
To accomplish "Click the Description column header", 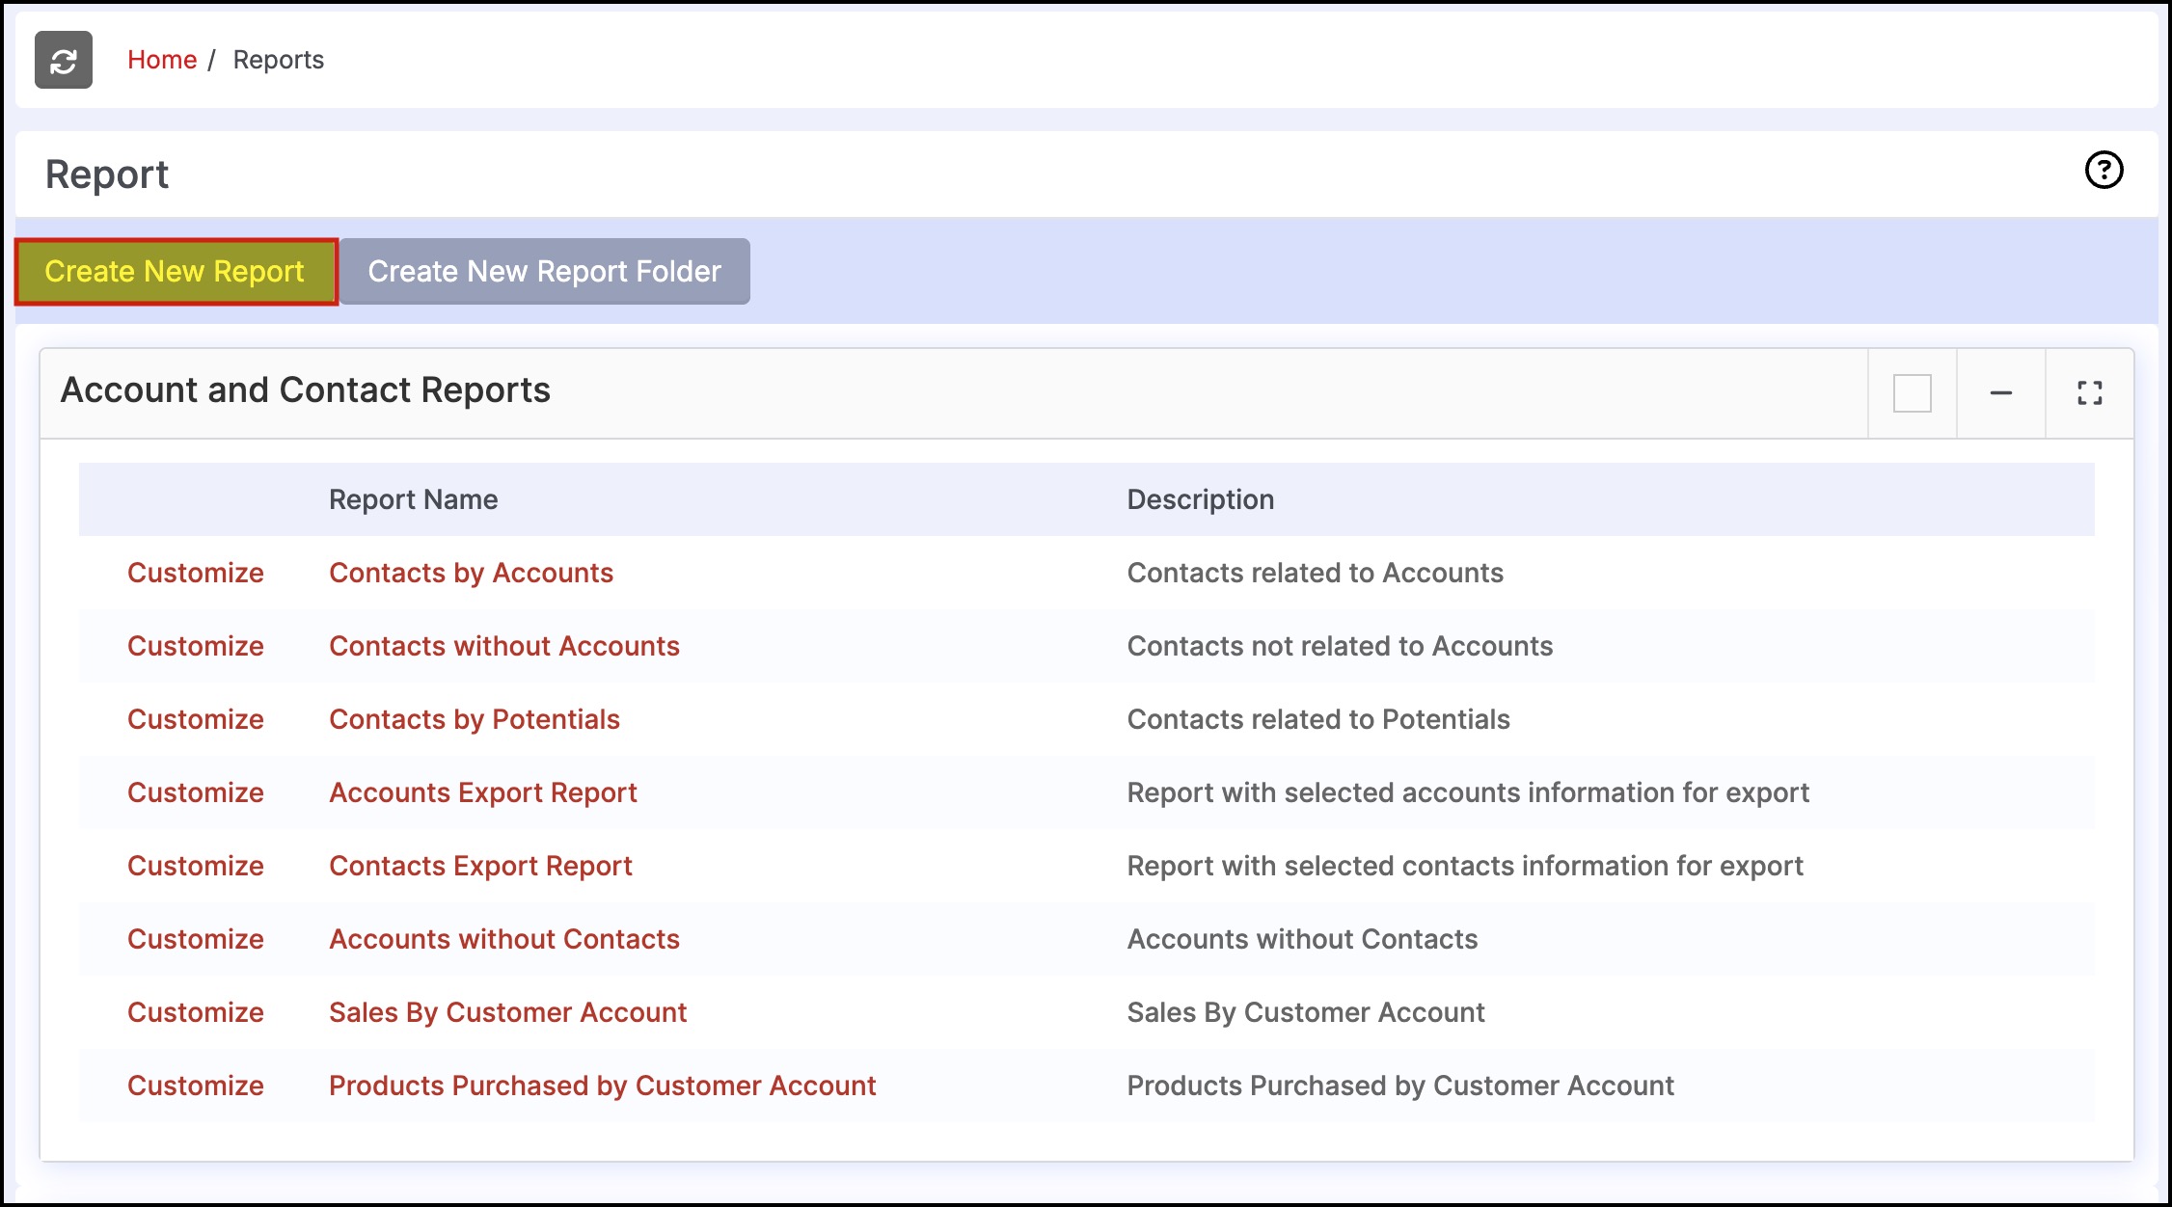I will (x=1201, y=499).
